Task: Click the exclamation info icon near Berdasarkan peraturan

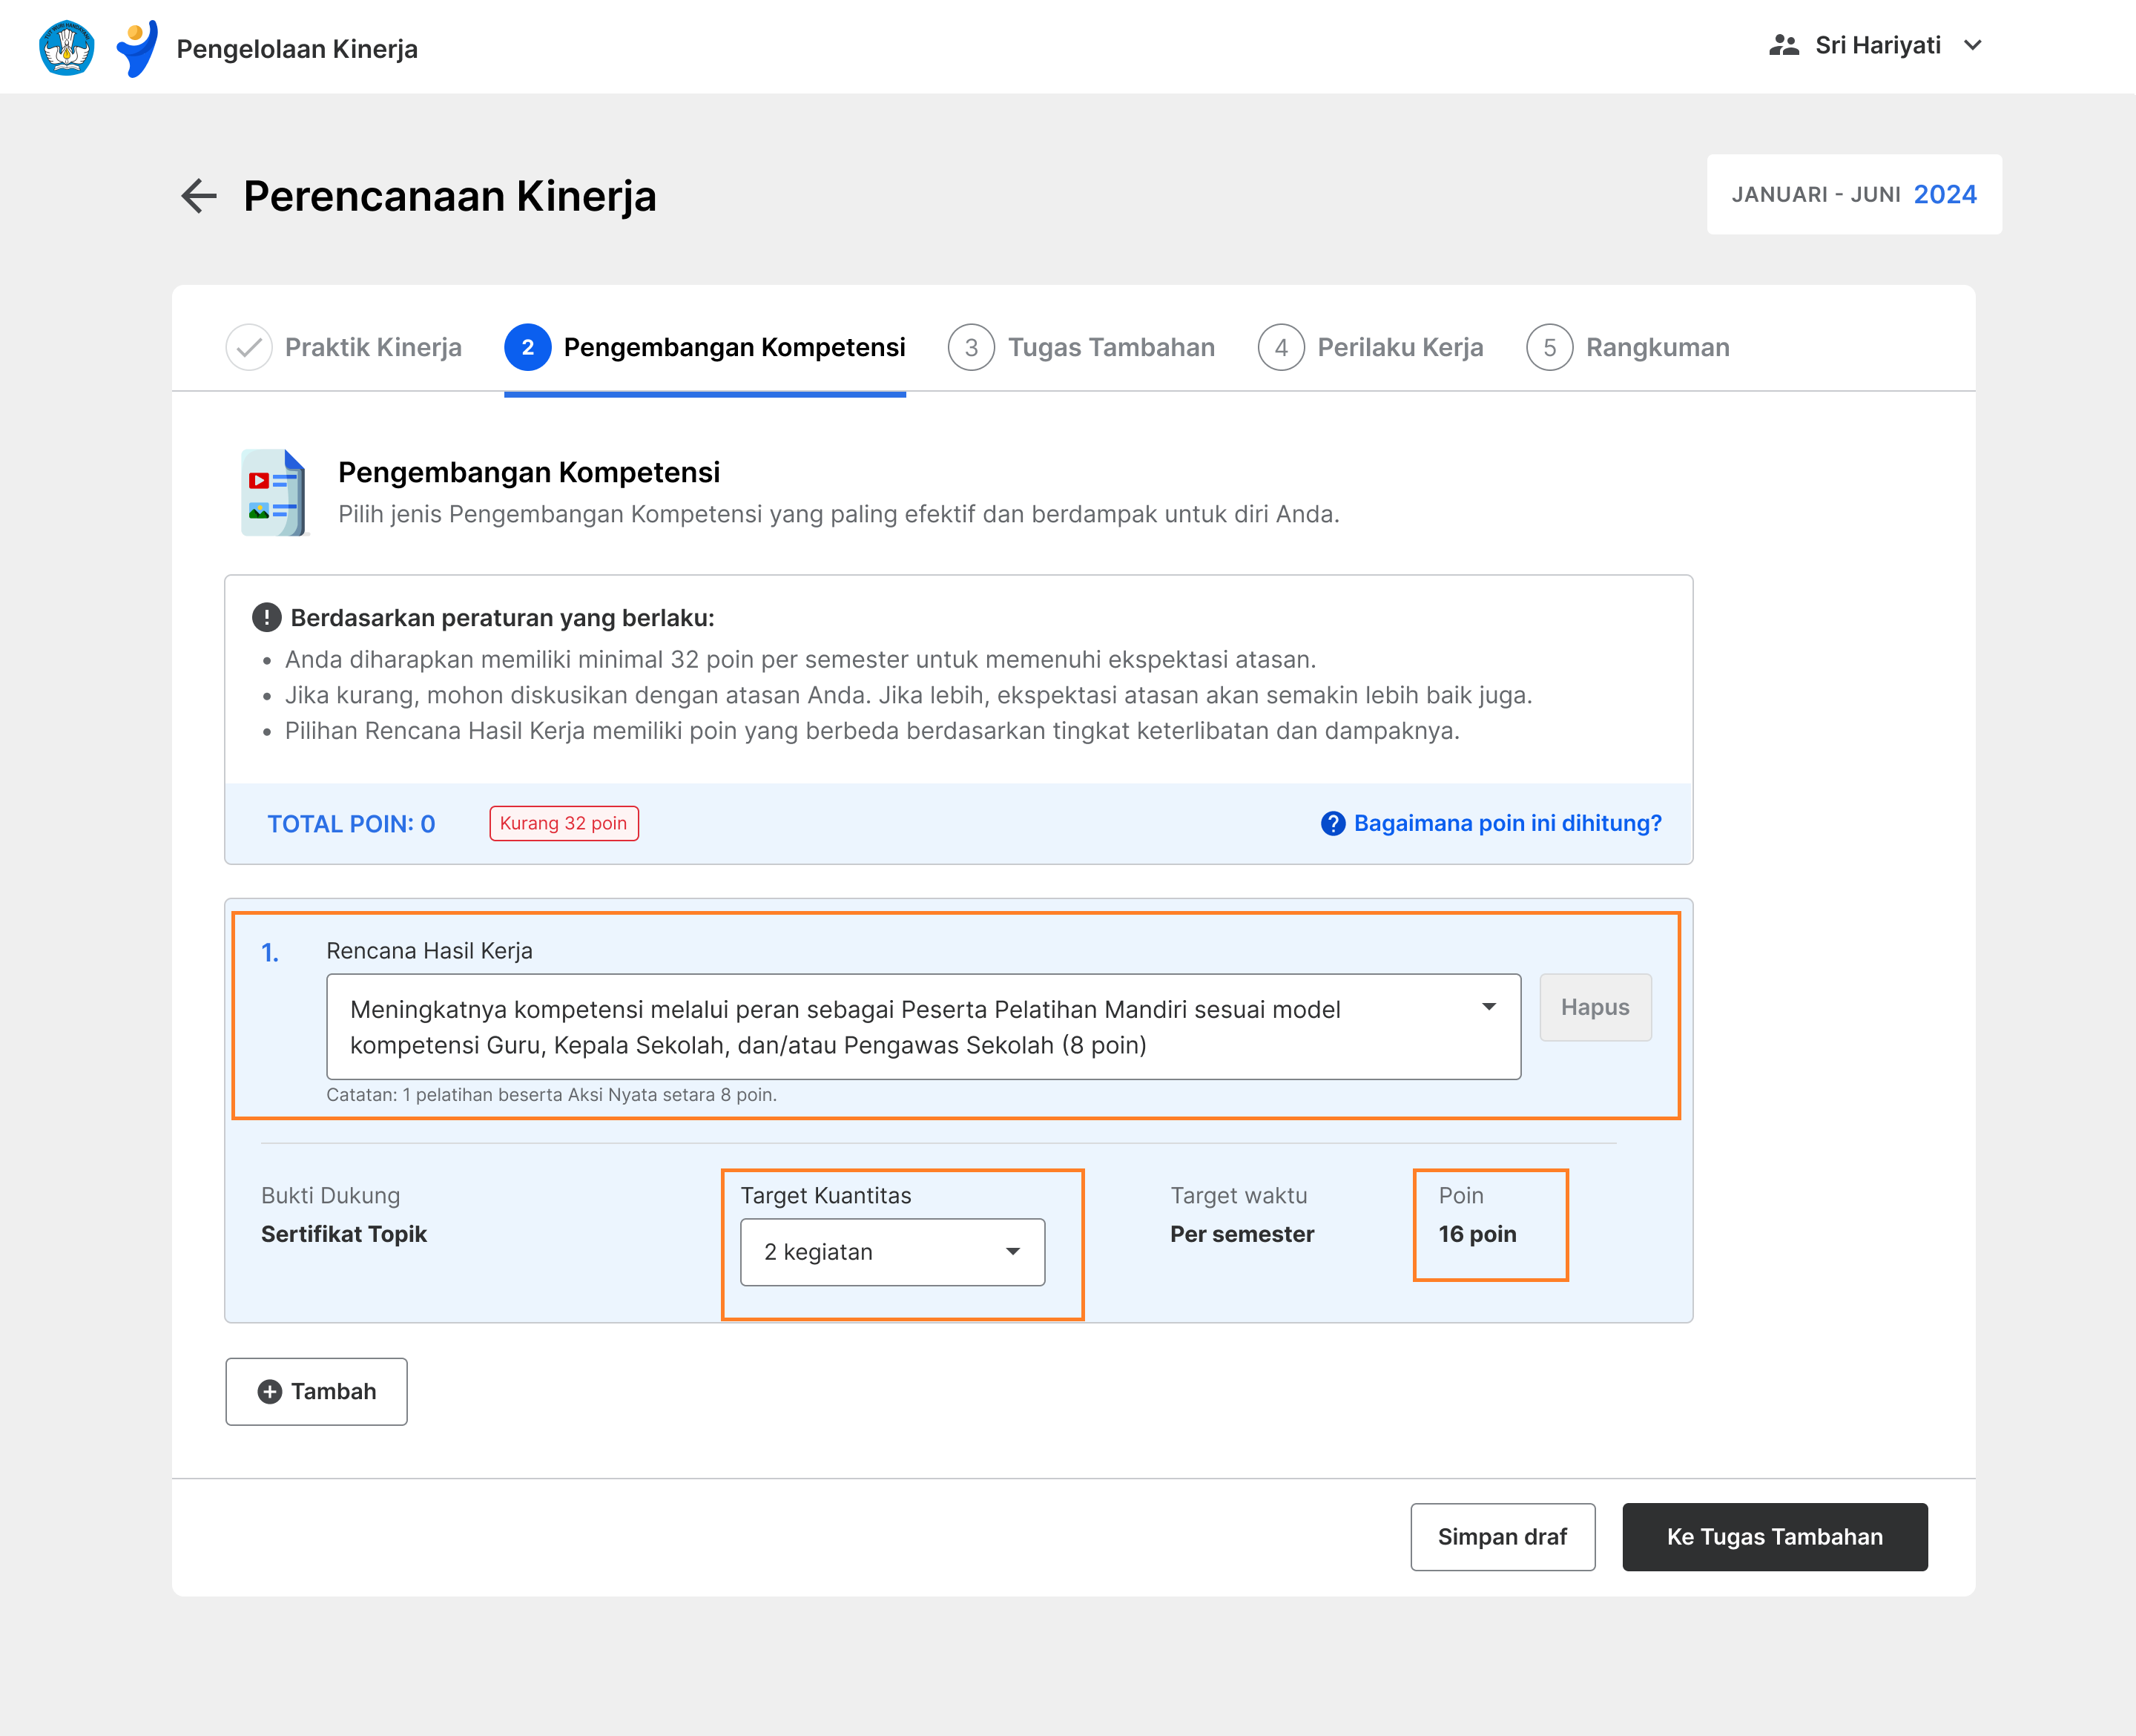Action: point(266,618)
